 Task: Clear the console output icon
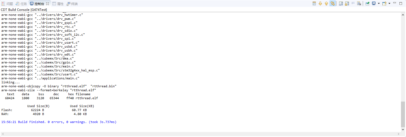pyautogui.click(x=359, y=3)
